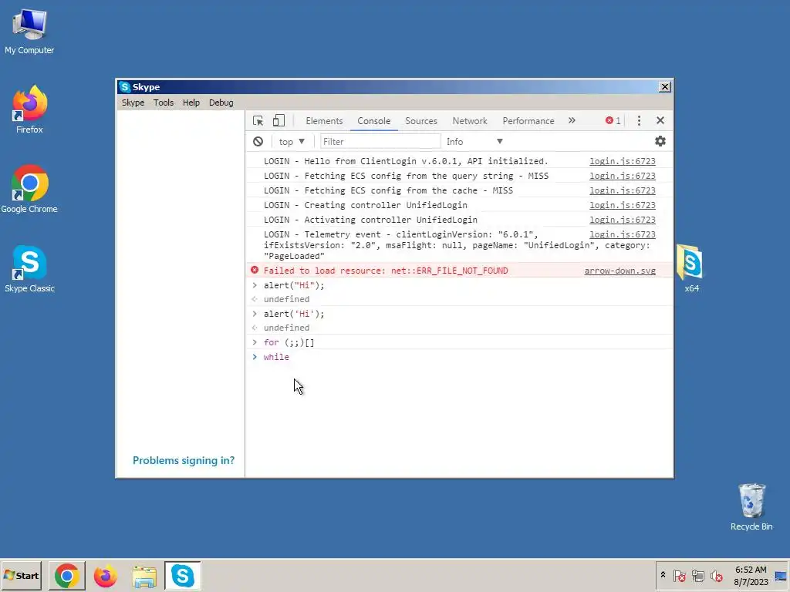
Task: Open the DevTools three-dot menu
Action: tap(639, 121)
